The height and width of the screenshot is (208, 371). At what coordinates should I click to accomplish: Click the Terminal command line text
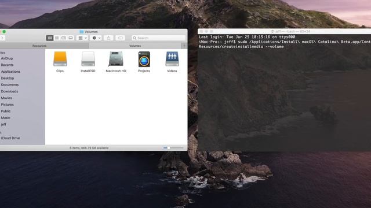pos(285,44)
